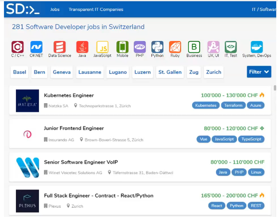The image size is (278, 219).
Task: Click the flame icon on Kubernetes Engineer salary
Action: pyautogui.click(x=262, y=95)
